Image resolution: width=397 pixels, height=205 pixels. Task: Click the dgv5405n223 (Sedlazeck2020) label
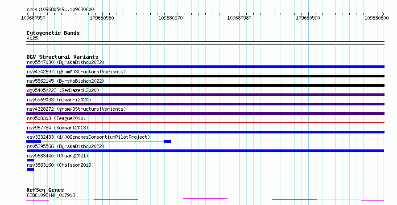(63, 90)
